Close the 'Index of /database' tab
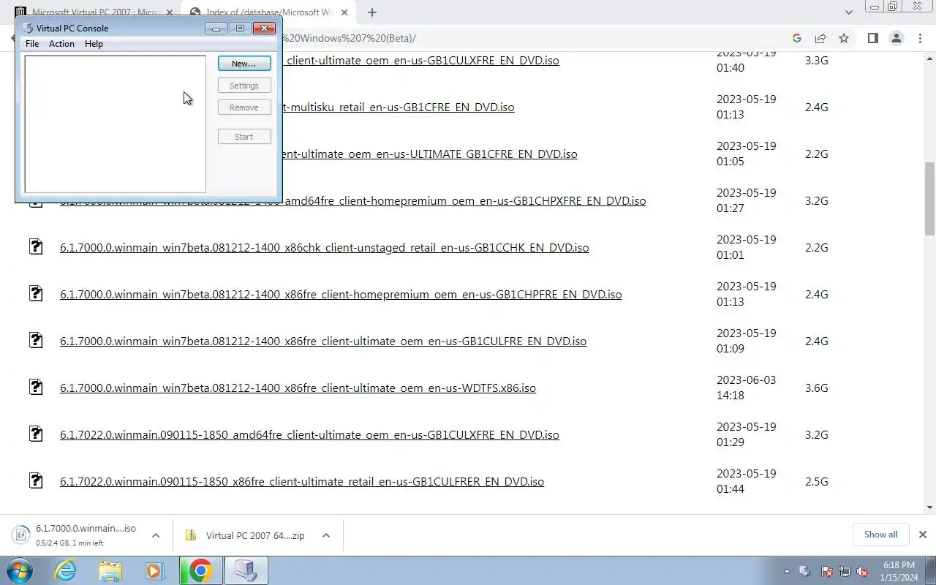This screenshot has height=585, width=936. (x=344, y=12)
